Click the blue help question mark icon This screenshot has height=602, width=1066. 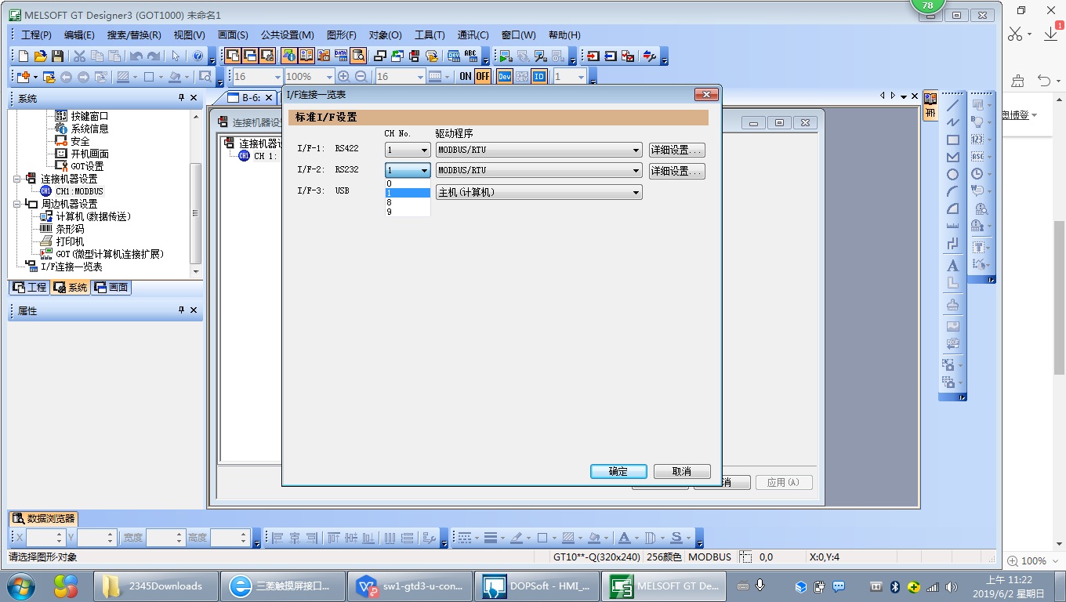(x=198, y=56)
